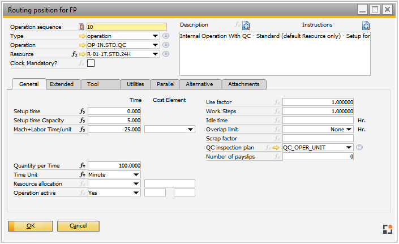Open the Mach+Labor Cost Element dropdown

click(190, 130)
